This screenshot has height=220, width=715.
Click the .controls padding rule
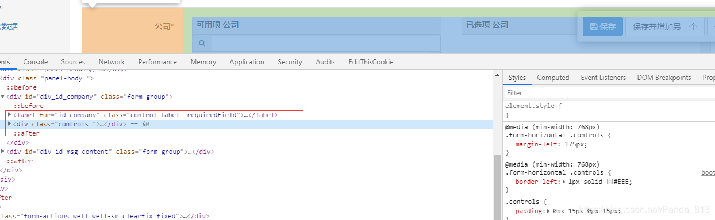[x=568, y=211]
